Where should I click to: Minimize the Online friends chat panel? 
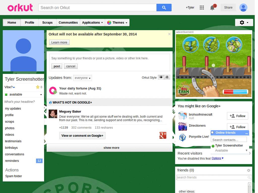[x=246, y=133]
